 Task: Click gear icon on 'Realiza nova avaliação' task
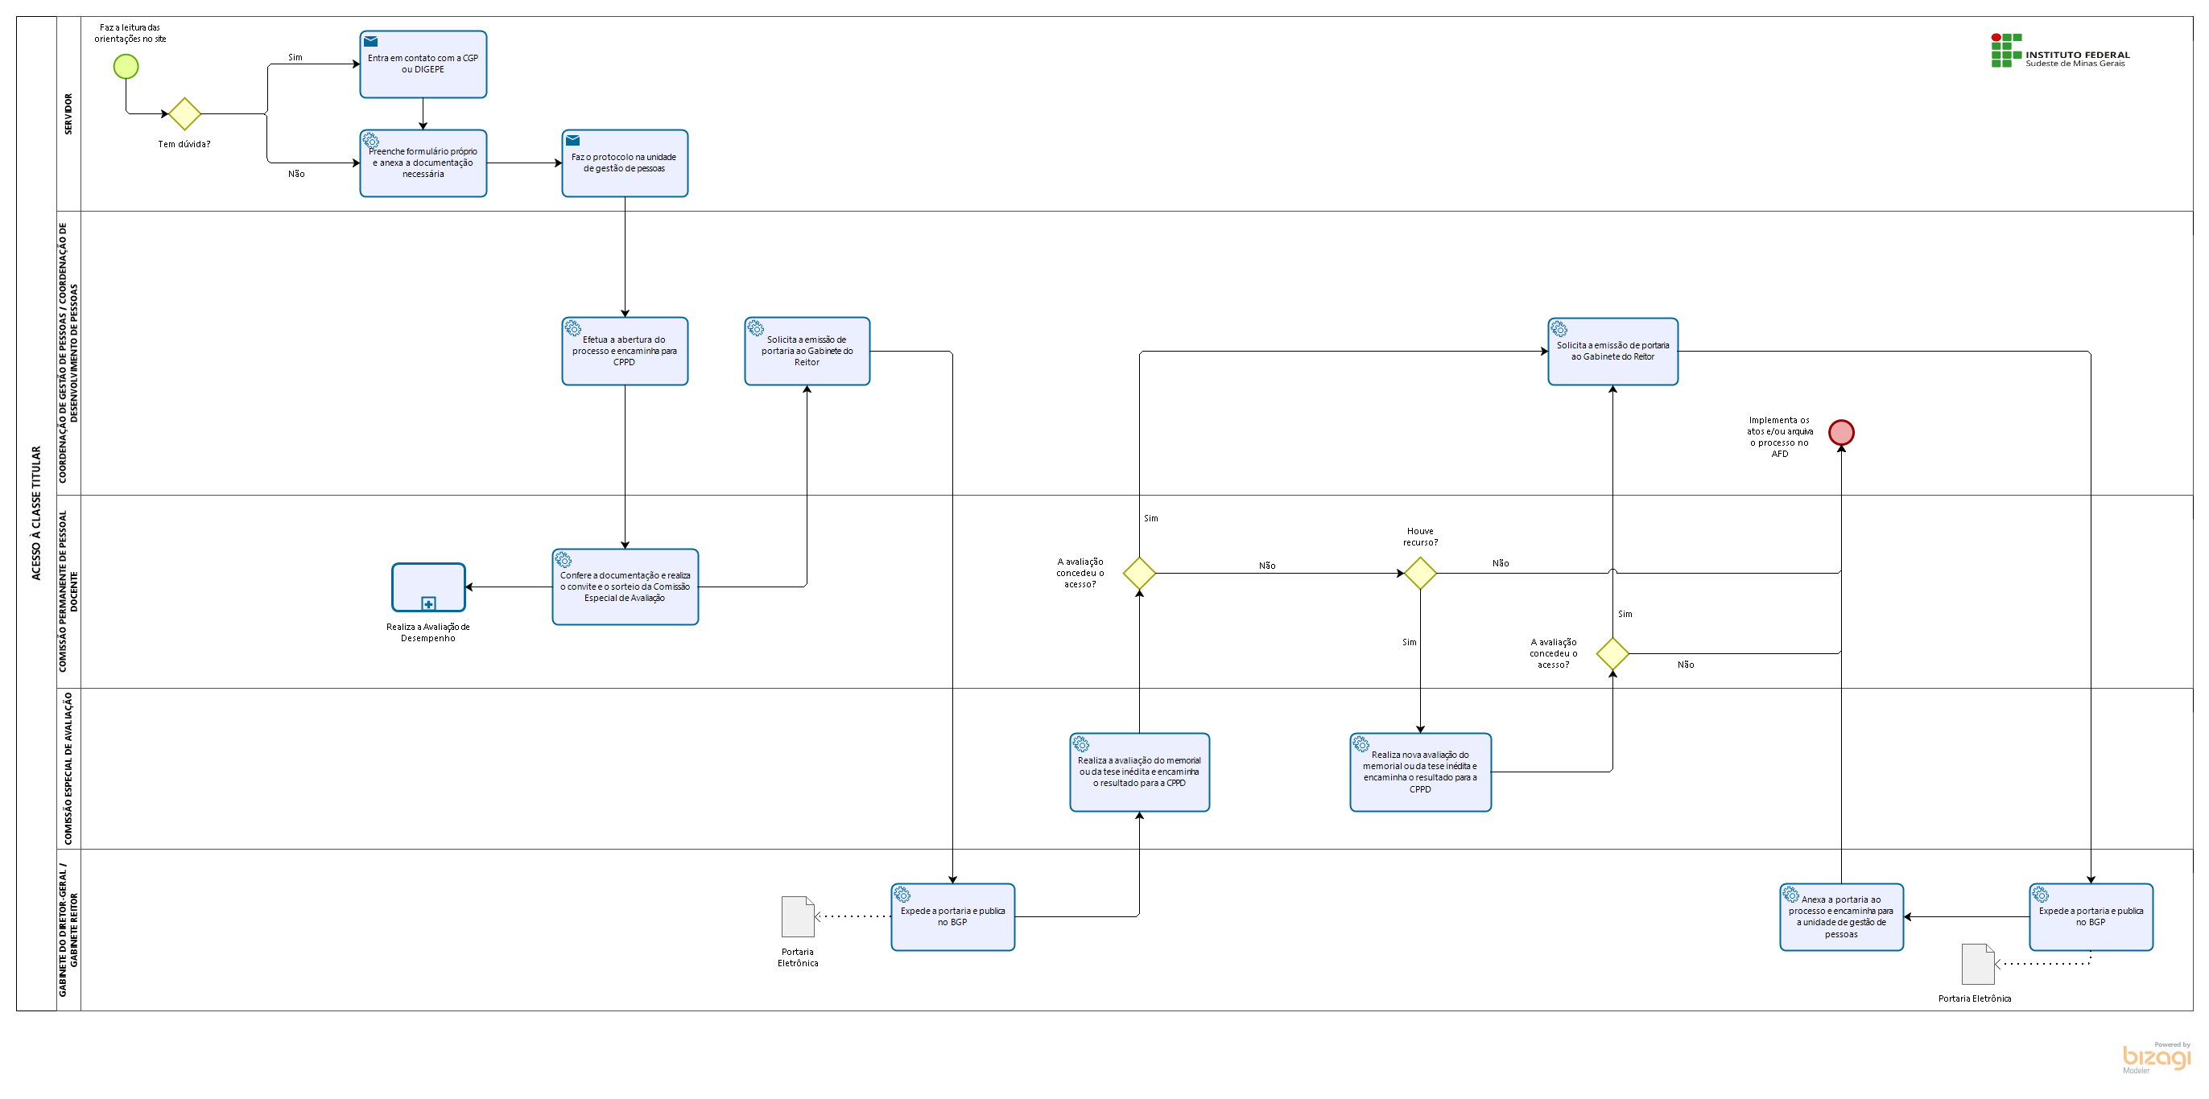click(x=1360, y=743)
